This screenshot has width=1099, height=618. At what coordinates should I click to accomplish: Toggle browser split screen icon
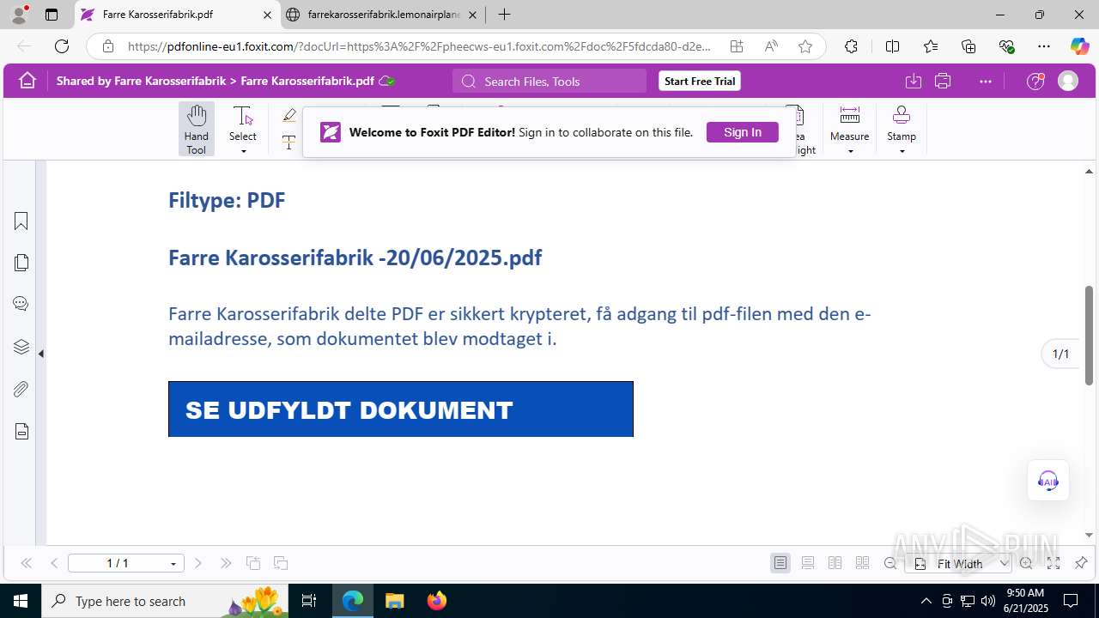tap(892, 46)
